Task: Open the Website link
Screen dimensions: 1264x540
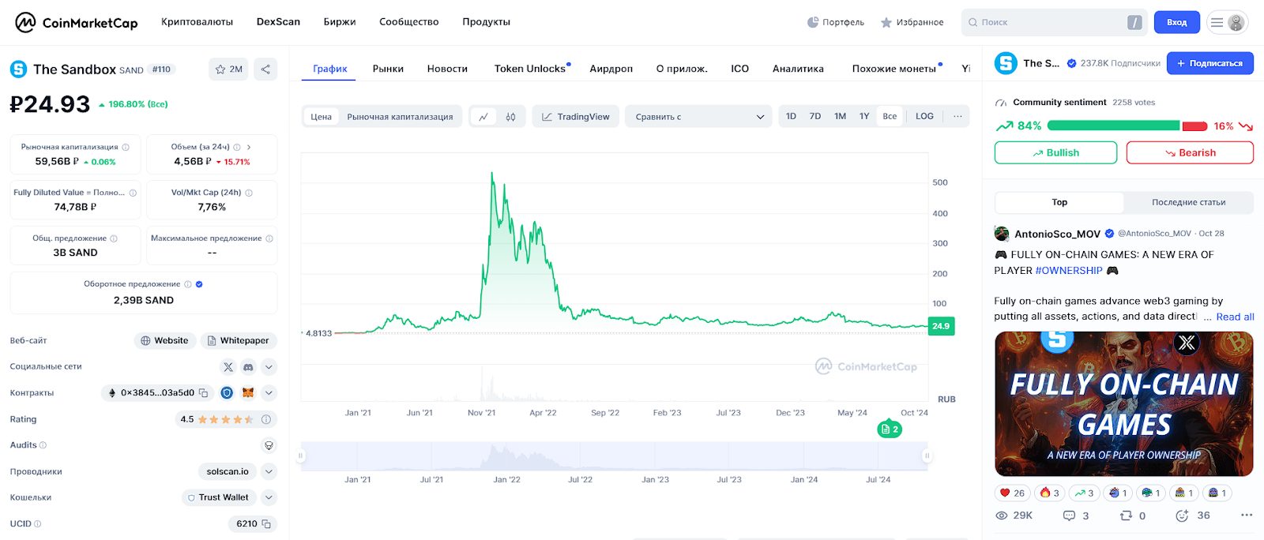Action: 164,340
